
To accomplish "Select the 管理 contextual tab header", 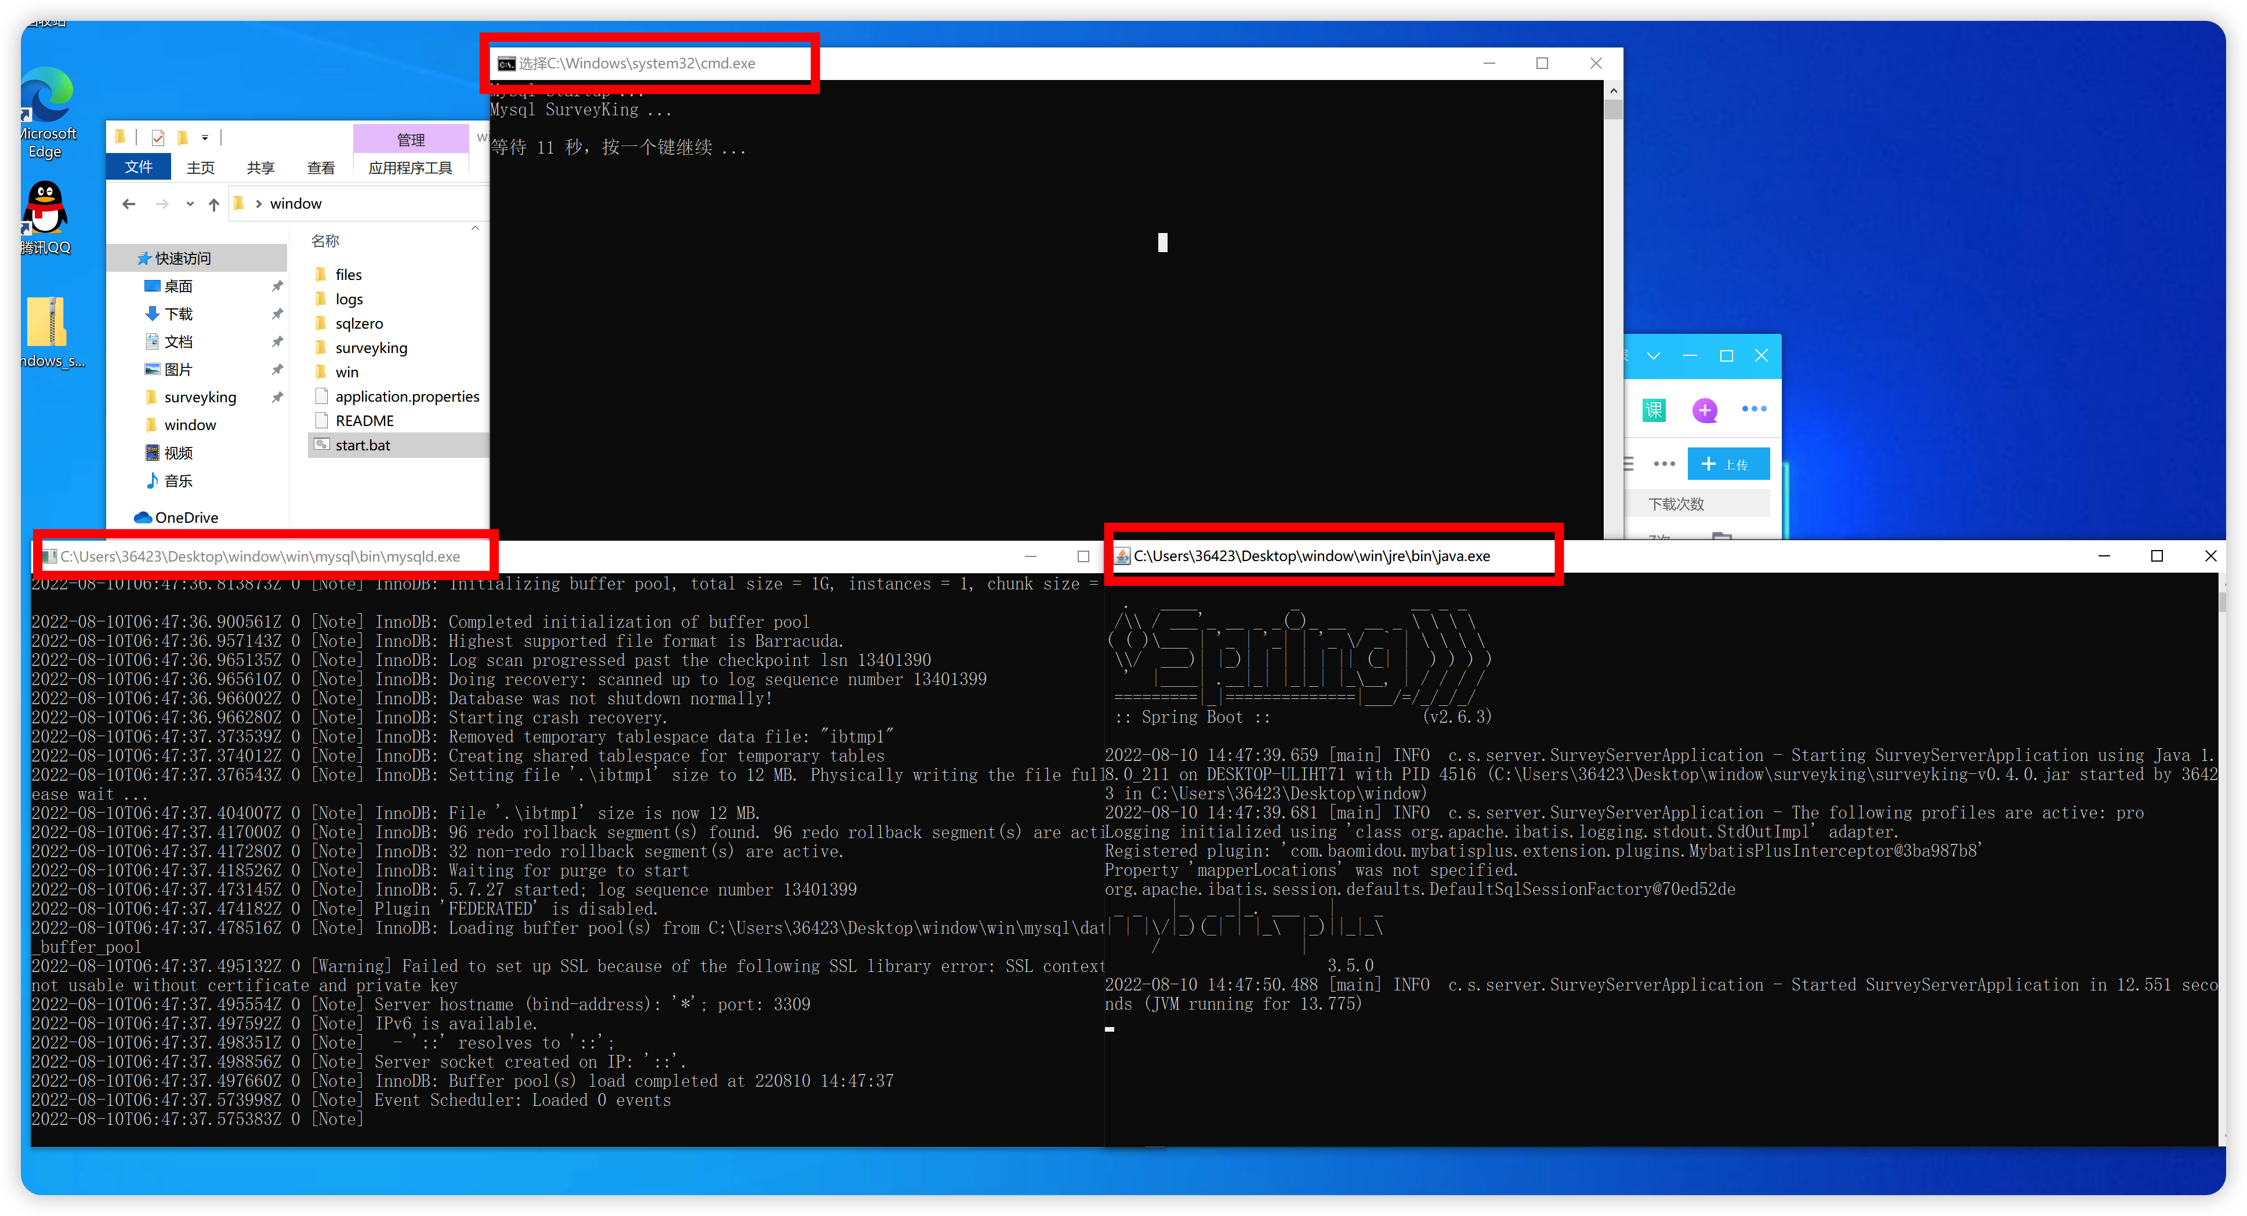I will point(411,140).
